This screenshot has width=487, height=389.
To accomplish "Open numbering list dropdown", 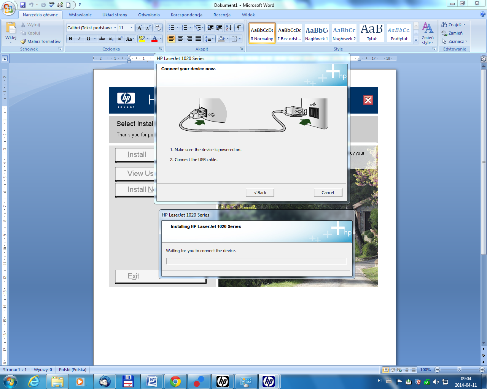I will coord(191,28).
